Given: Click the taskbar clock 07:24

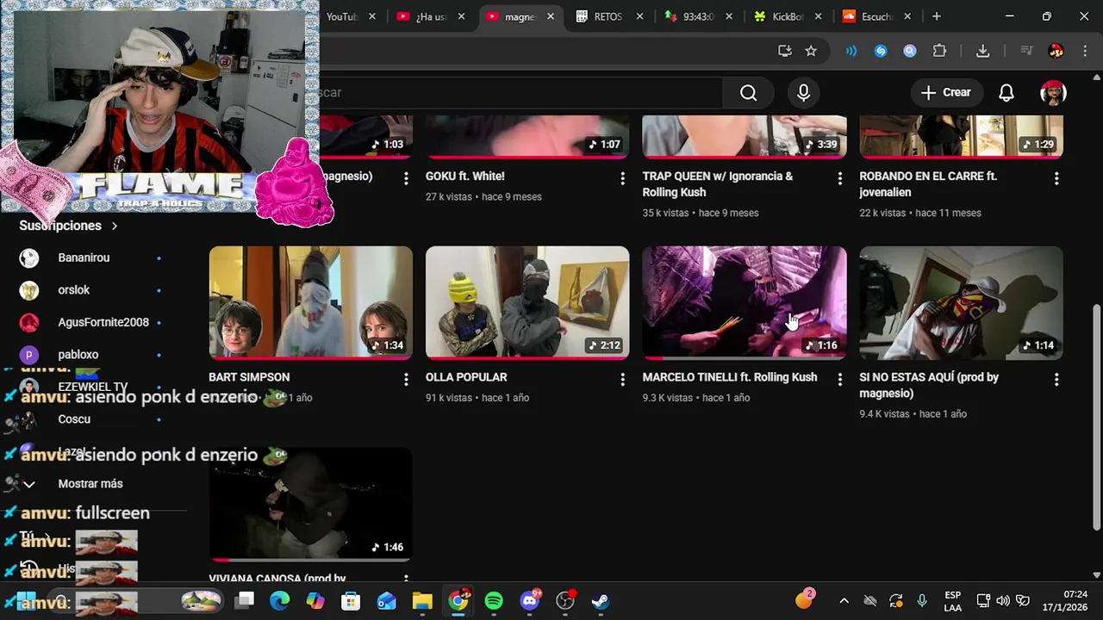Looking at the screenshot, I should (x=1075, y=600).
